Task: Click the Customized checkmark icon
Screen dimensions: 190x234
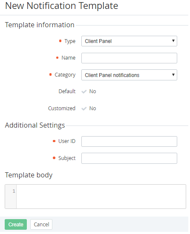Action: [x=84, y=108]
